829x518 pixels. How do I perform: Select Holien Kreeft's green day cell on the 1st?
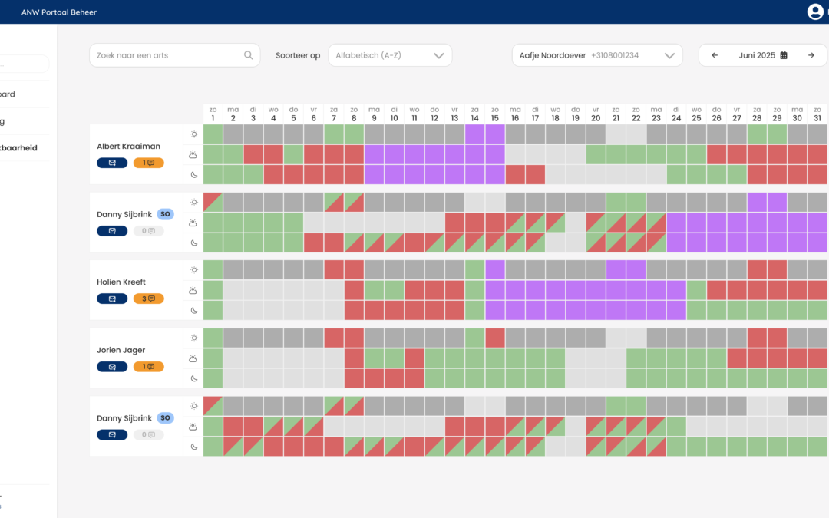coord(213,269)
